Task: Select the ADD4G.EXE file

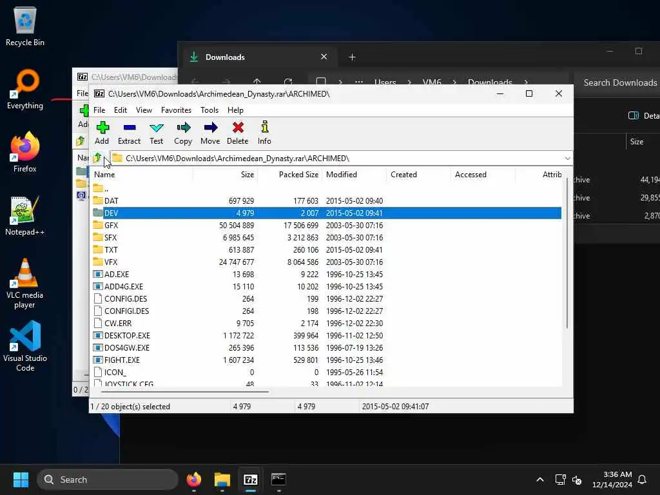Action: [x=326, y=286]
